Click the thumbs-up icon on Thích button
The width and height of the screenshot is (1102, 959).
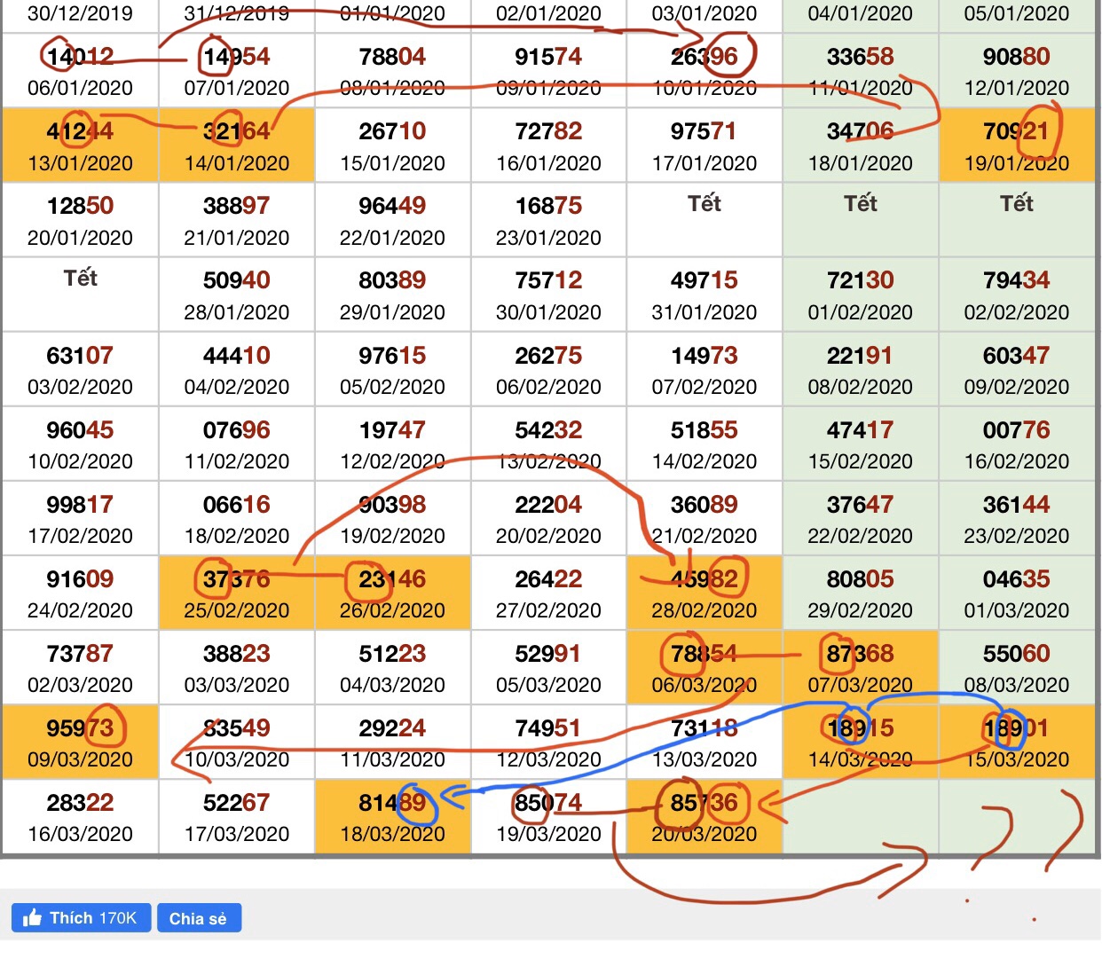pyautogui.click(x=33, y=918)
